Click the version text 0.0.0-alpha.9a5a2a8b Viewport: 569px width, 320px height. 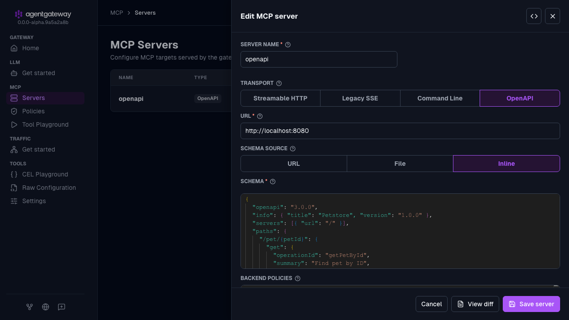[43, 22]
